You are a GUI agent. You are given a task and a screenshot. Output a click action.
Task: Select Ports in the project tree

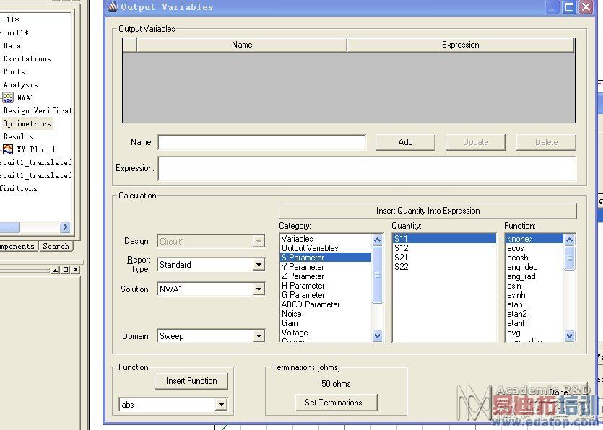pos(14,72)
